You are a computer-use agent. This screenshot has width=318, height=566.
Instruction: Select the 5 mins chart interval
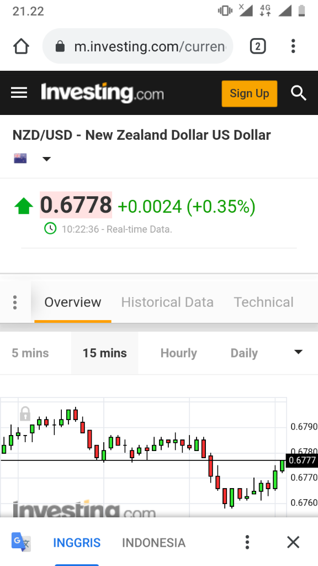30,353
